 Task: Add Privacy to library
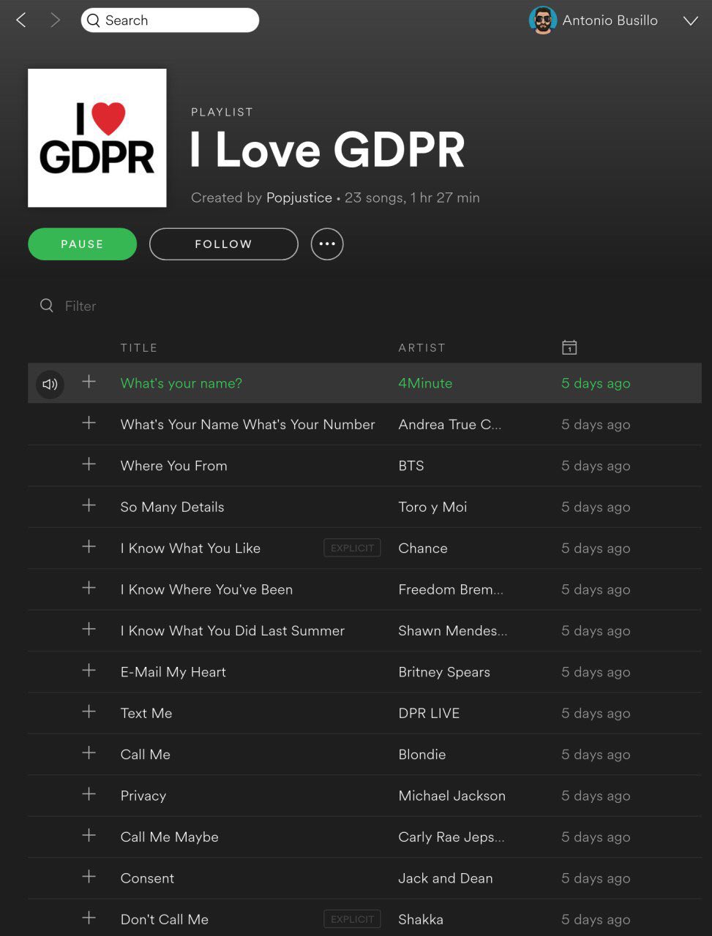point(89,794)
